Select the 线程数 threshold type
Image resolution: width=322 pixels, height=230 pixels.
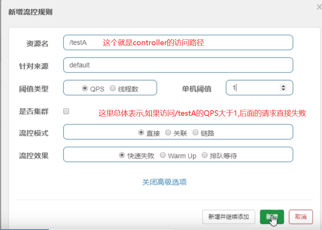113,88
